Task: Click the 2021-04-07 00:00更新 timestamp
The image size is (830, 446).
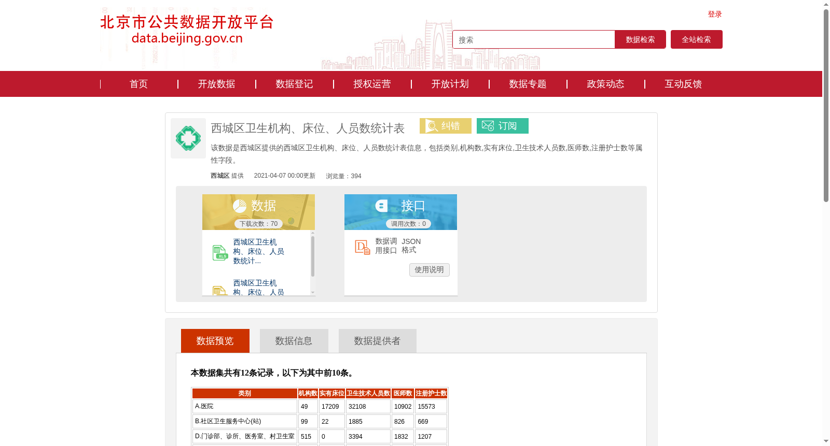Action: pyautogui.click(x=285, y=176)
